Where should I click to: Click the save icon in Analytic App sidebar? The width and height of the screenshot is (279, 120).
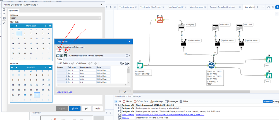(4, 18)
